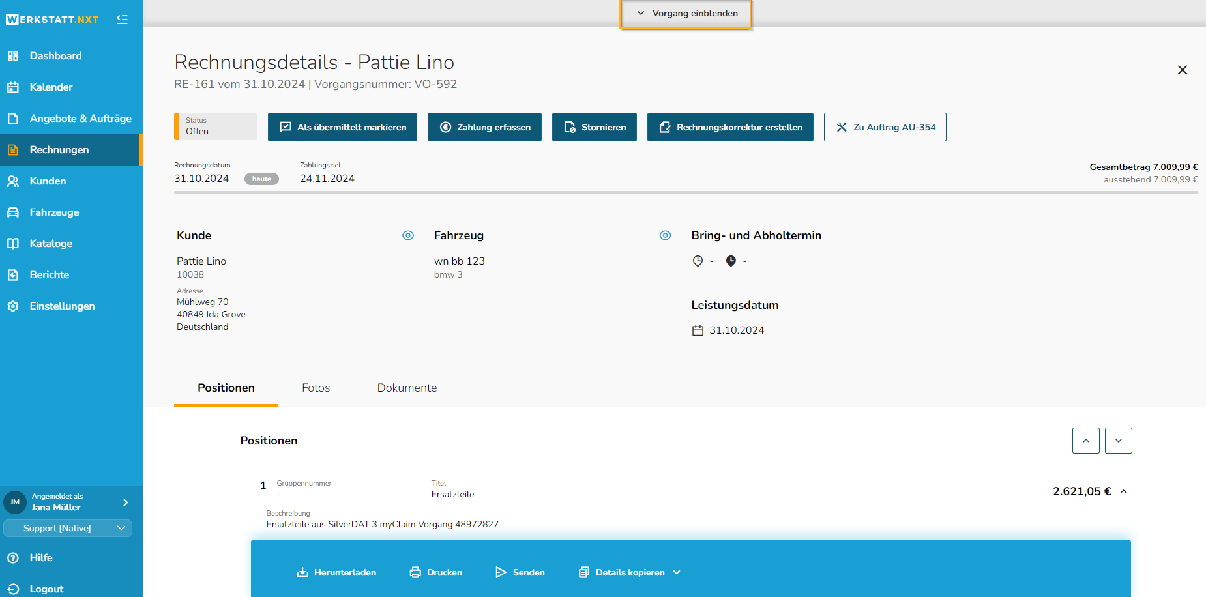This screenshot has height=597, width=1206.
Task: Click the Einstellungen gear icon
Action: (13, 306)
